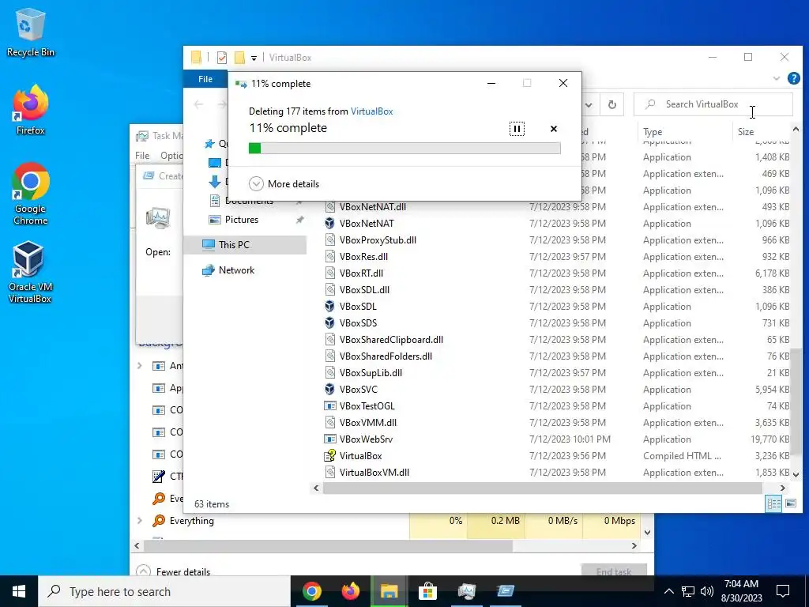Expand the Everything process row in Task Manager

click(x=139, y=521)
